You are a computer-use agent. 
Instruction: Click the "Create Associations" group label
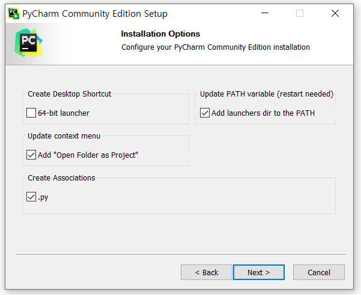(x=61, y=178)
